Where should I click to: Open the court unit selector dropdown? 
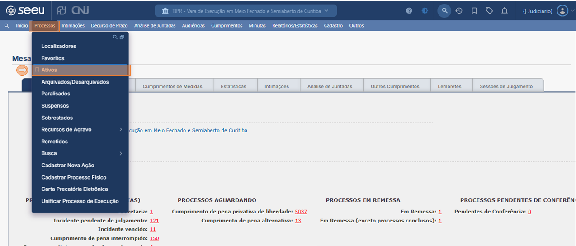coord(246,11)
